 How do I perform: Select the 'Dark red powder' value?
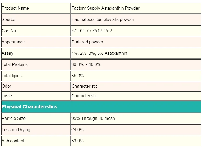(87, 42)
